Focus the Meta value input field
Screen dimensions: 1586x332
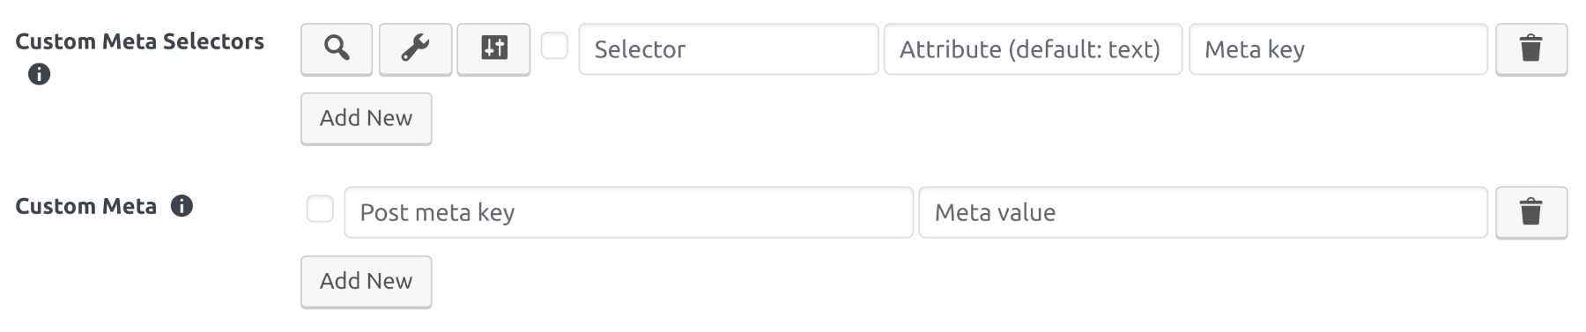[1203, 212]
